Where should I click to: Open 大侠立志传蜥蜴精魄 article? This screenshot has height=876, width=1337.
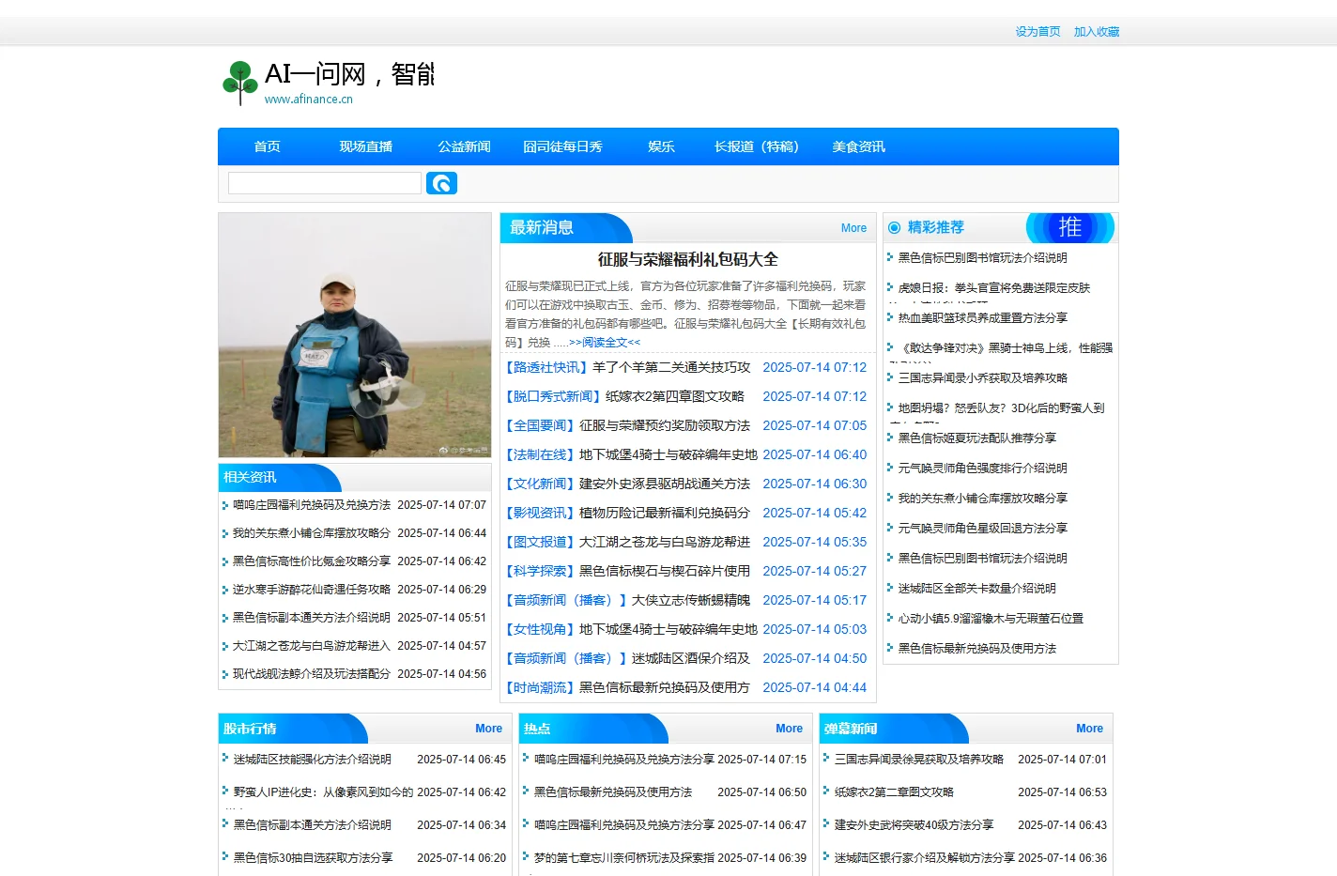(691, 600)
